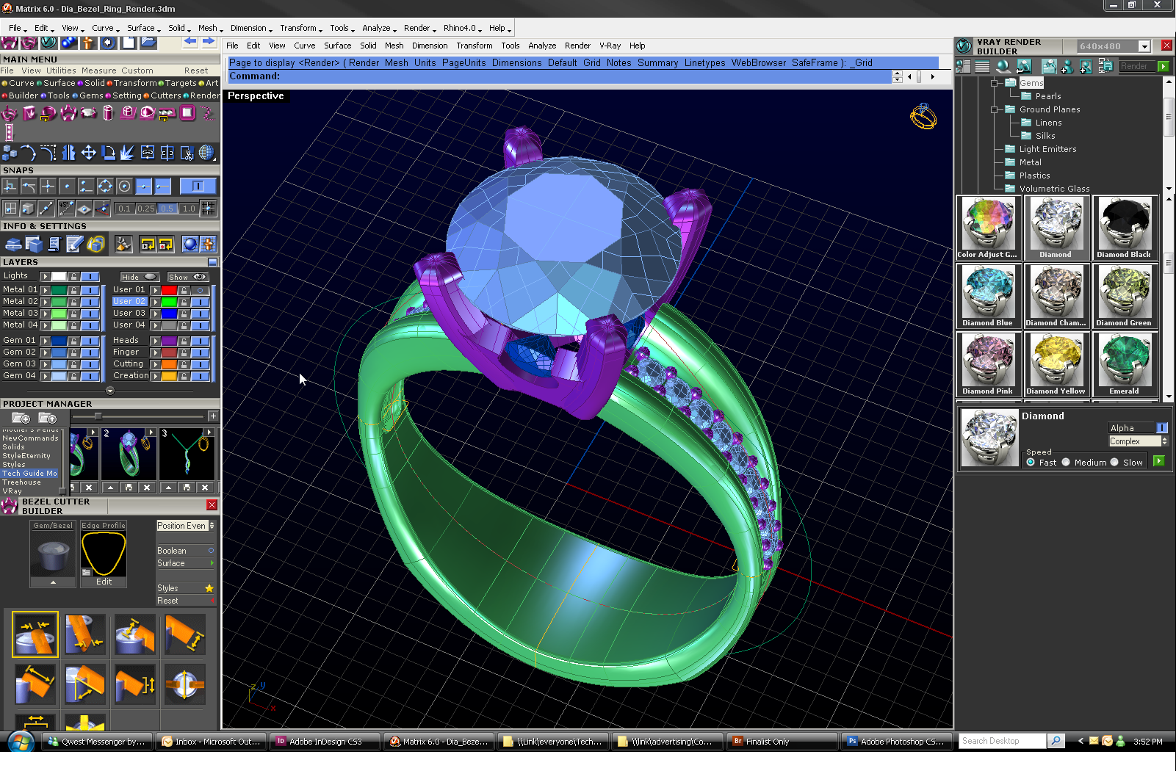Click the Boolean option button
The width and height of the screenshot is (1176, 771).
tap(185, 551)
